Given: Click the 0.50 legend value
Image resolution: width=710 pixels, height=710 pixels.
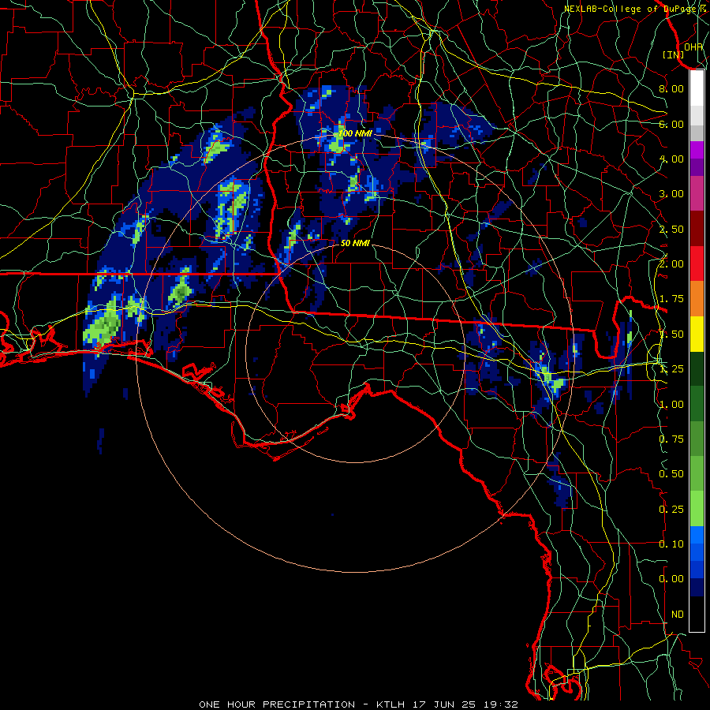Looking at the screenshot, I should click(671, 474).
